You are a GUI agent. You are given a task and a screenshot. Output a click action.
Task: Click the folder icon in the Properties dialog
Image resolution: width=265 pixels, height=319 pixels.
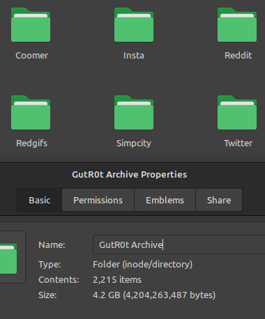click(8, 258)
